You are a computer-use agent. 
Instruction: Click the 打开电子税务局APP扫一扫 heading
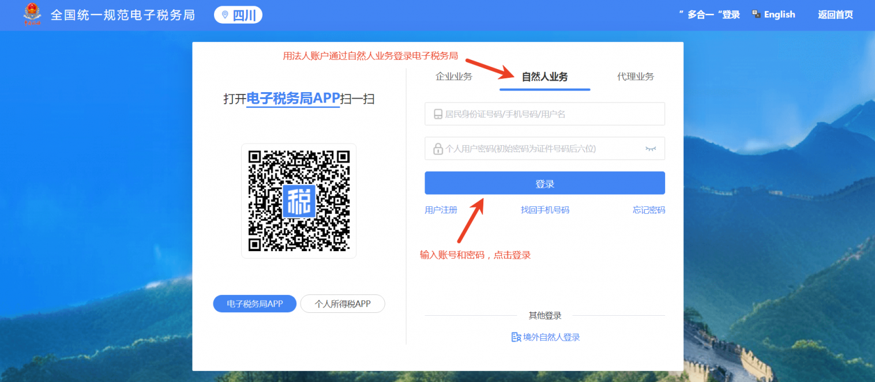point(299,99)
